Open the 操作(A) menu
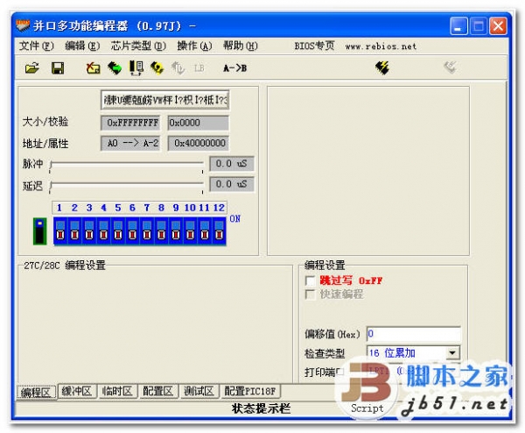The height and width of the screenshot is (433, 525). (x=194, y=46)
